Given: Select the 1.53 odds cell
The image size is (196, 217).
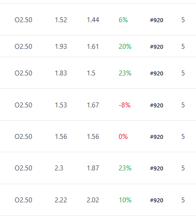Looking at the screenshot, I should pos(61,105).
